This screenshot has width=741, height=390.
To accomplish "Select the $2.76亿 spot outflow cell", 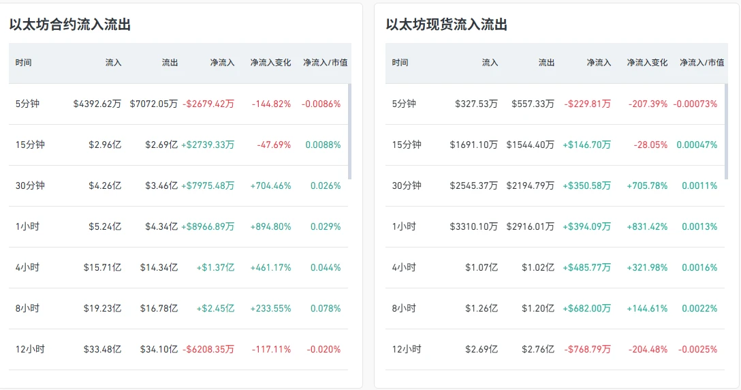I will coord(538,349).
